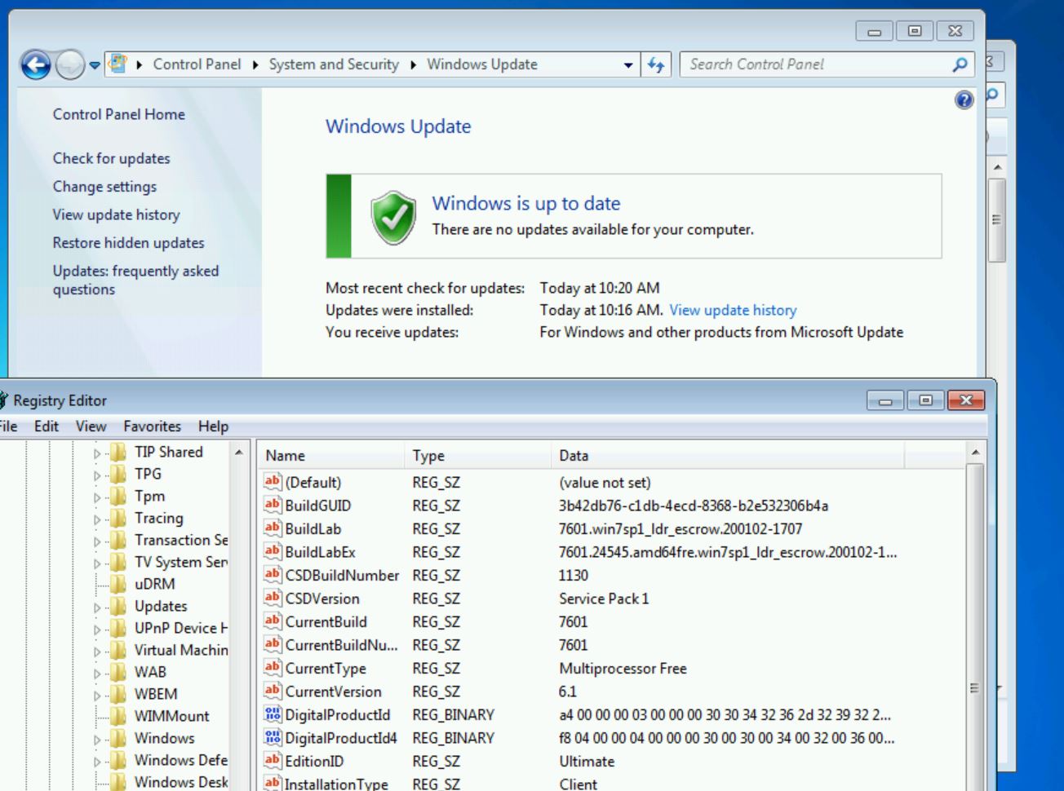
Task: Click the folder icon of uDRM key
Action: [119, 584]
